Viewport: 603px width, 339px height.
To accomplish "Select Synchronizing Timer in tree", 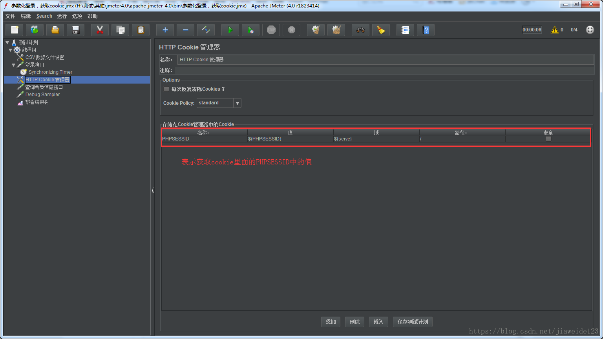I will (x=50, y=72).
